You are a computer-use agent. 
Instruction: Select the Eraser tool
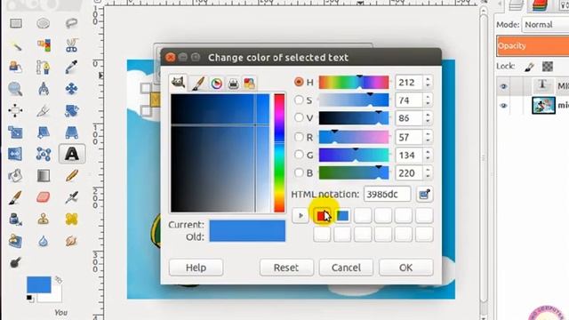44,197
